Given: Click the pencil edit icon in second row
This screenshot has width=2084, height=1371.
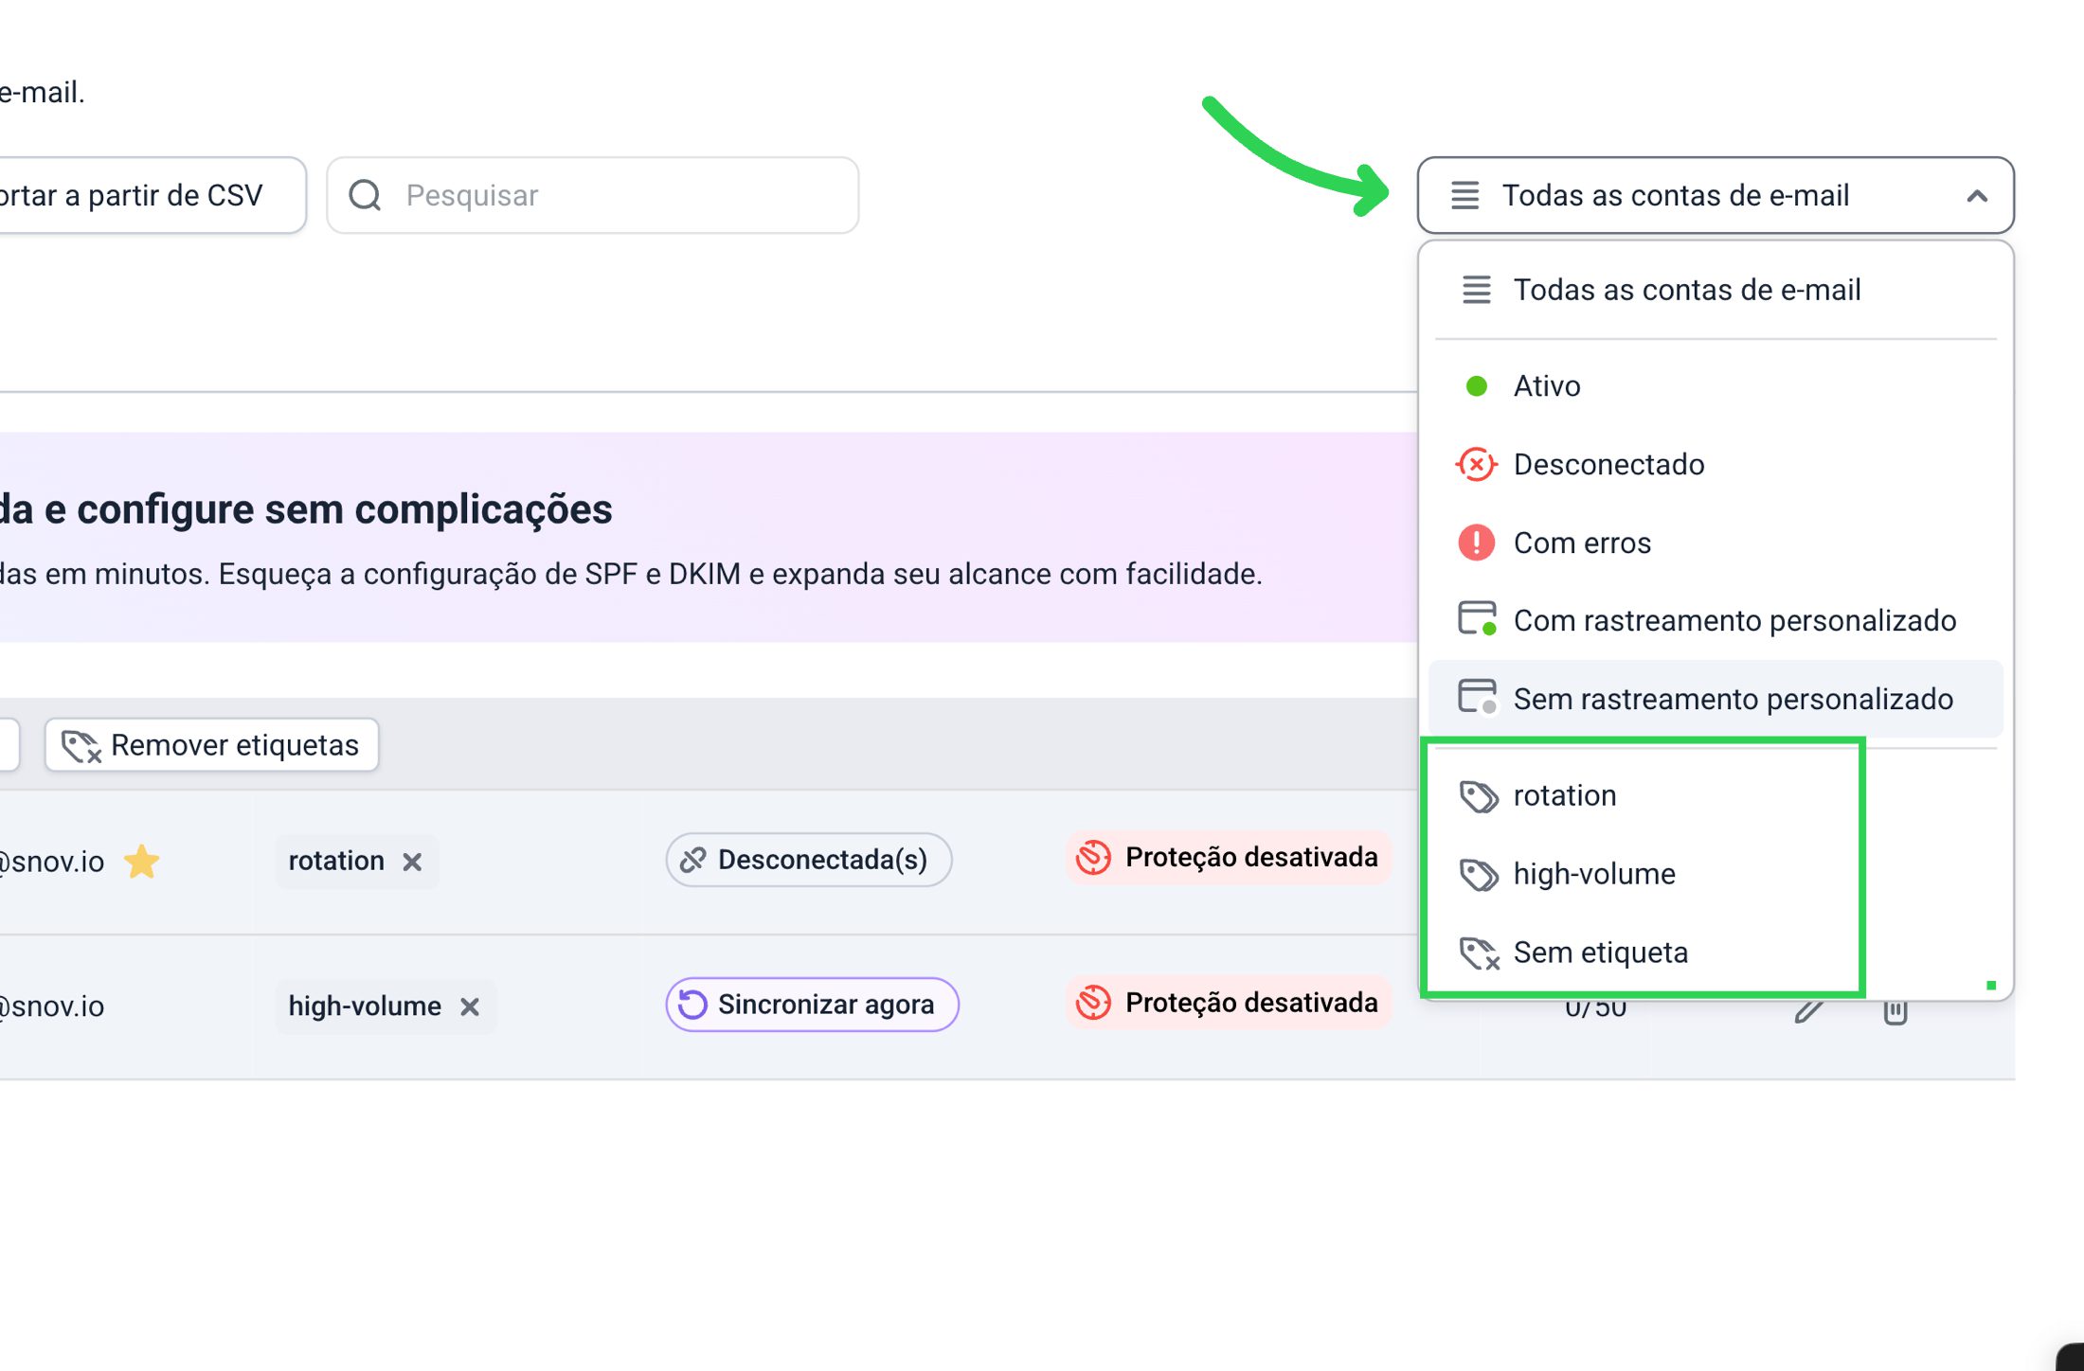Looking at the screenshot, I should tap(1808, 1010).
